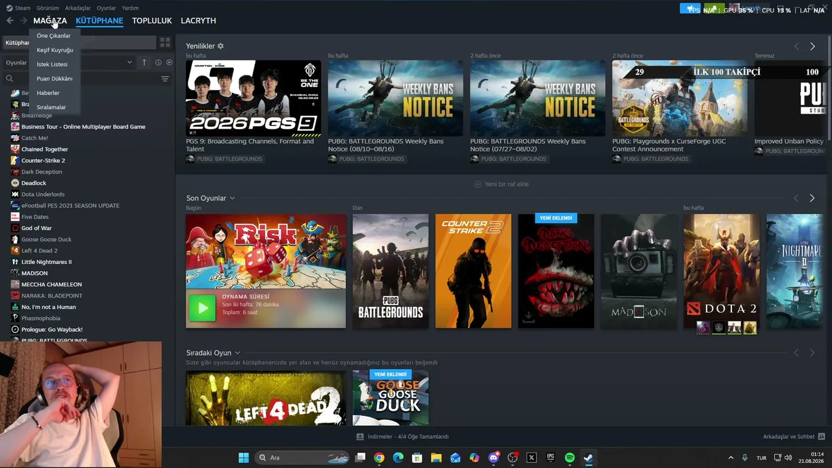This screenshot has height=468, width=832.
Task: Switch library to grid view icon
Action: point(165,42)
